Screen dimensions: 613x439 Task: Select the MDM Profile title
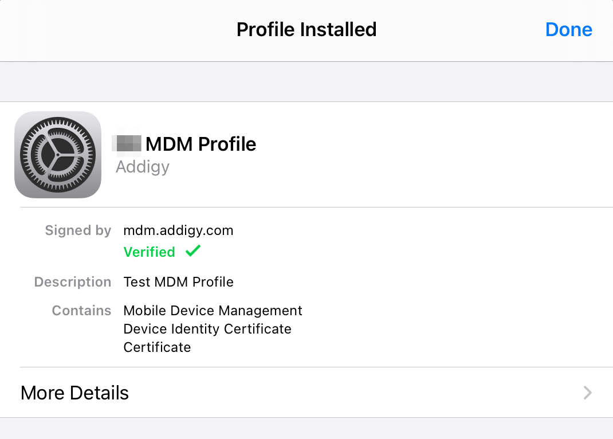pos(201,144)
